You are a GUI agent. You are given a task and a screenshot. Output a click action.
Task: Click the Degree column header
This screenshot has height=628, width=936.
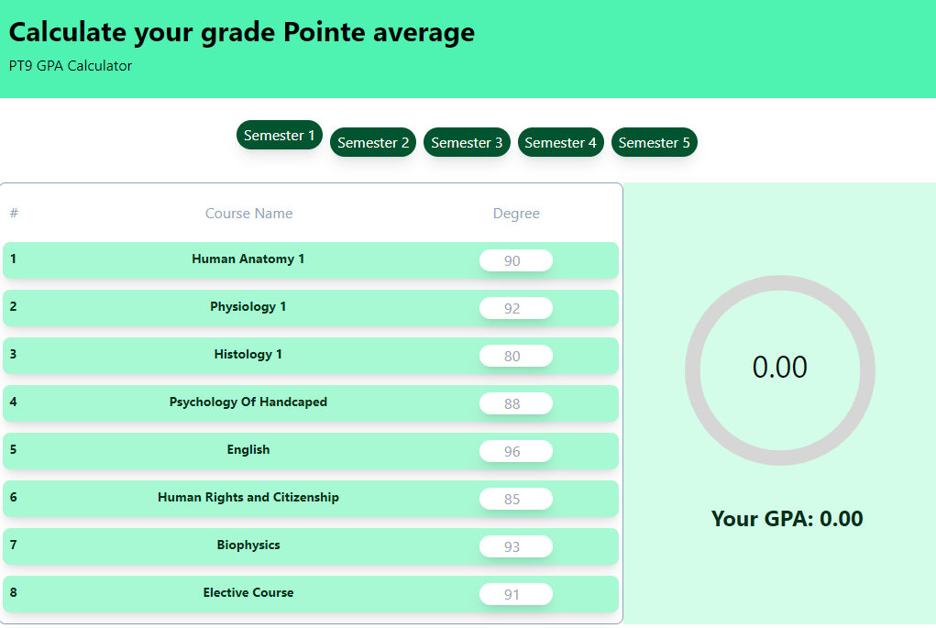tap(516, 213)
